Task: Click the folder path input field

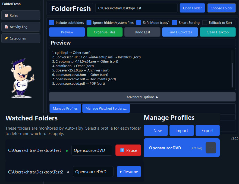Action: (x=136, y=8)
